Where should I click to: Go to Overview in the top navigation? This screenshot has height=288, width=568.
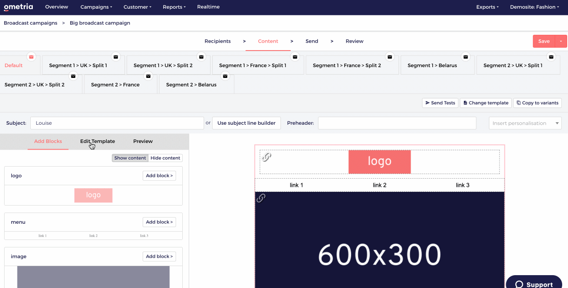56,7
